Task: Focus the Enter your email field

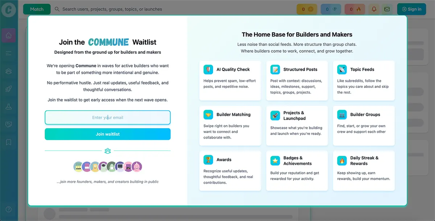Action: (x=108, y=118)
